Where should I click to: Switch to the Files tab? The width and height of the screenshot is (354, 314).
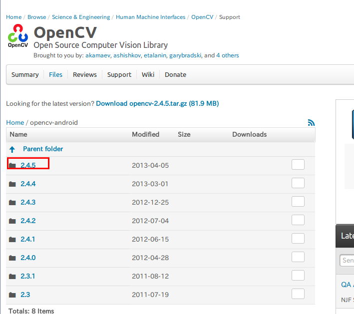coord(55,75)
